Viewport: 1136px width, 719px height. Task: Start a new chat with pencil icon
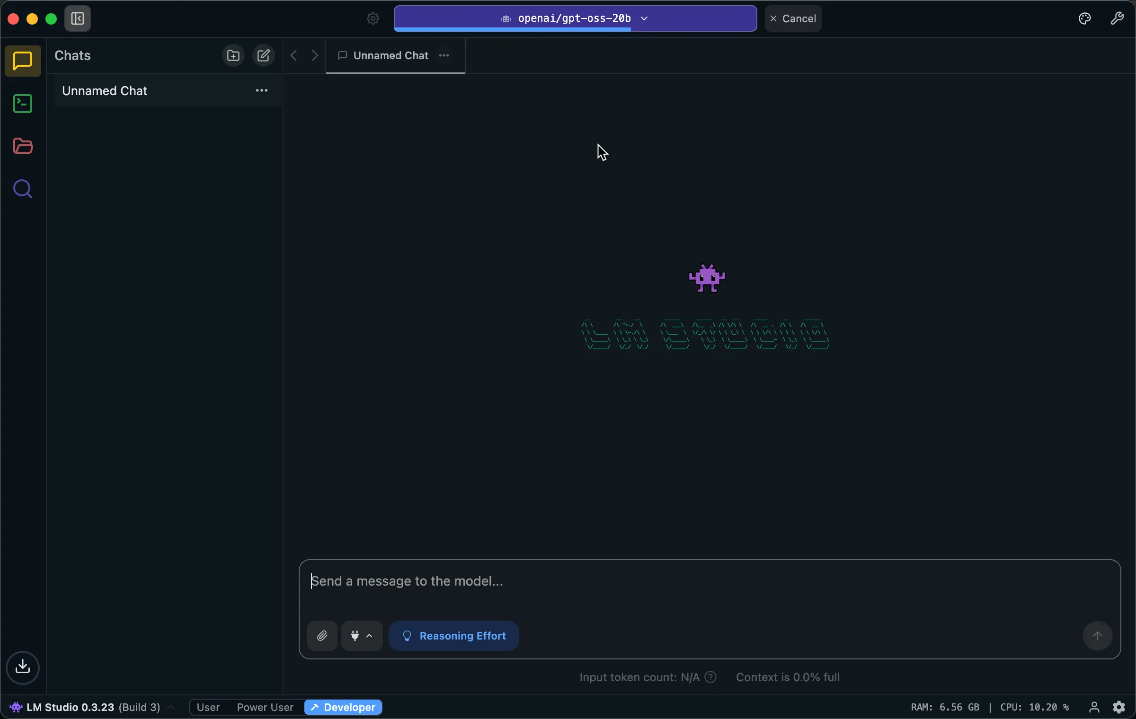pyautogui.click(x=264, y=55)
